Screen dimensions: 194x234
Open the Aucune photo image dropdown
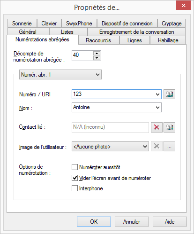click(145, 147)
